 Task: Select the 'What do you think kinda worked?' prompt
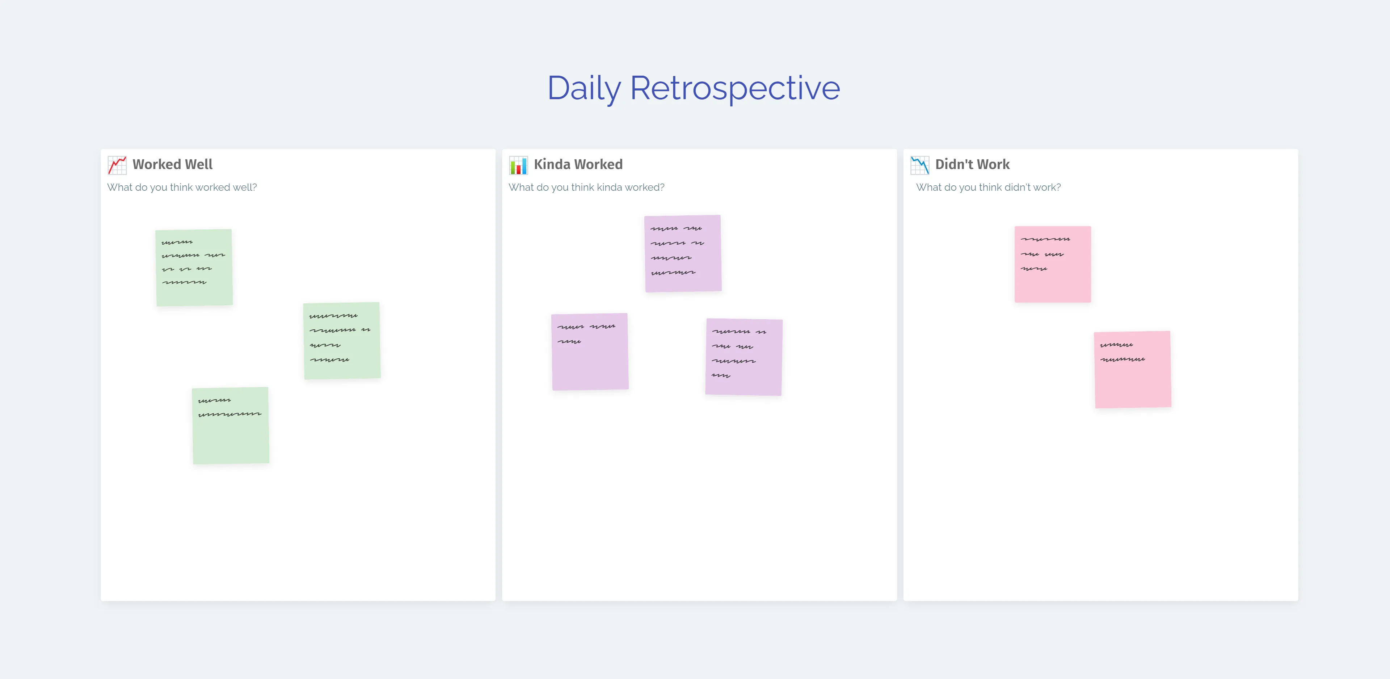coord(586,187)
